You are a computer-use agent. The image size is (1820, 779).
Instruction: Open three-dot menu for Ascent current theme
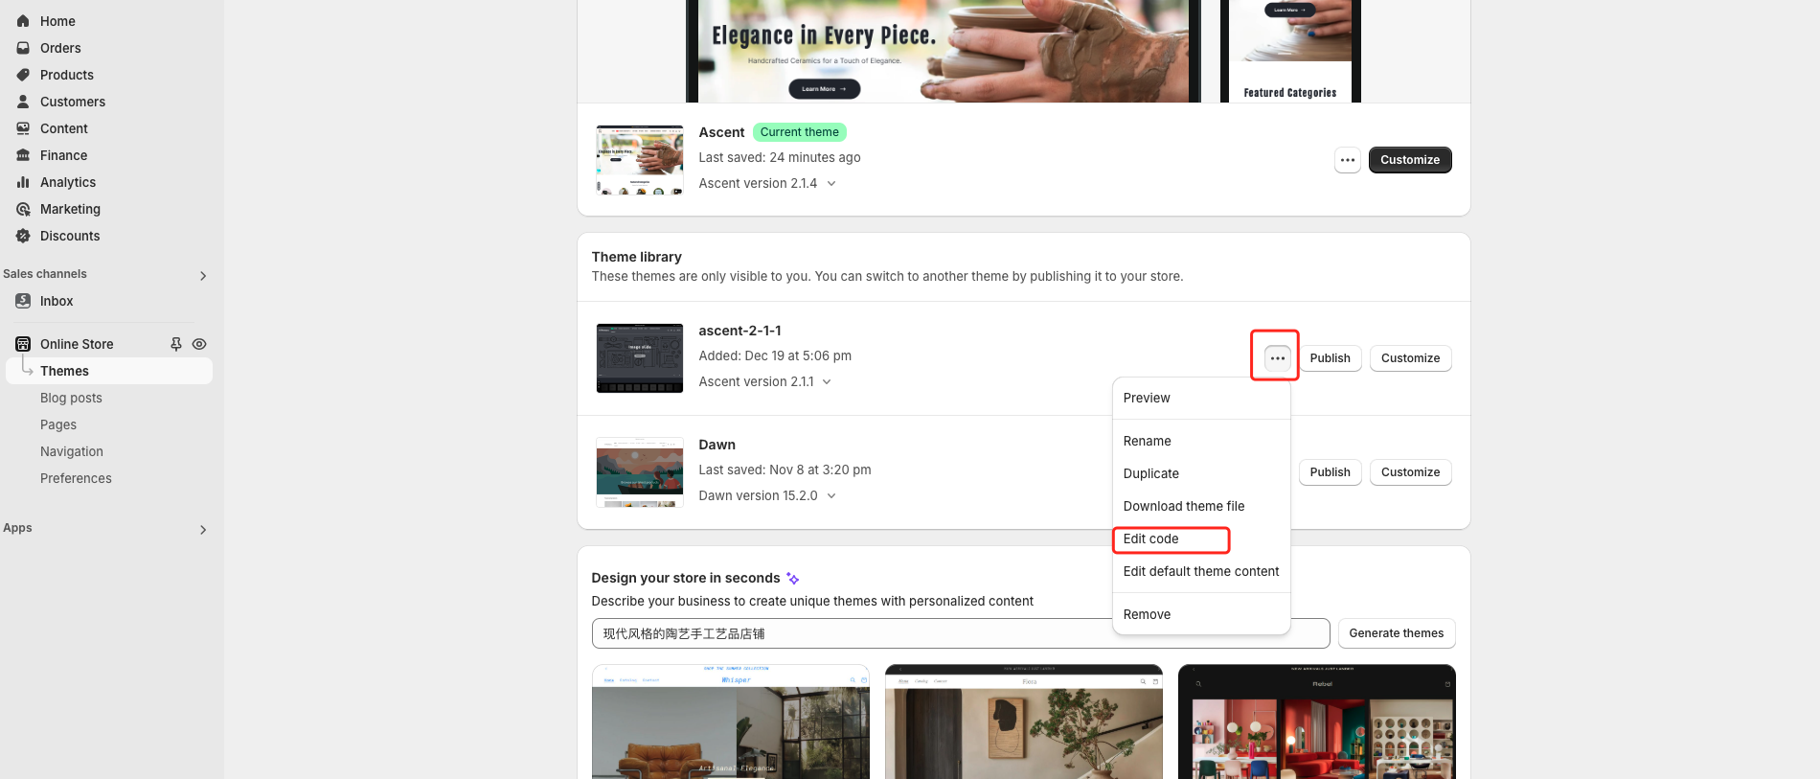click(1347, 160)
